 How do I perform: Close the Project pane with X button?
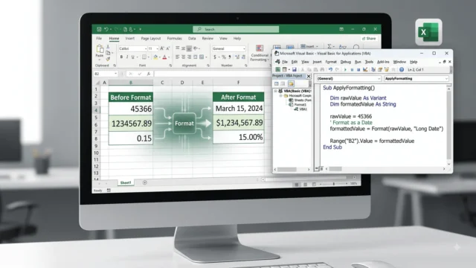pyautogui.click(x=309, y=76)
